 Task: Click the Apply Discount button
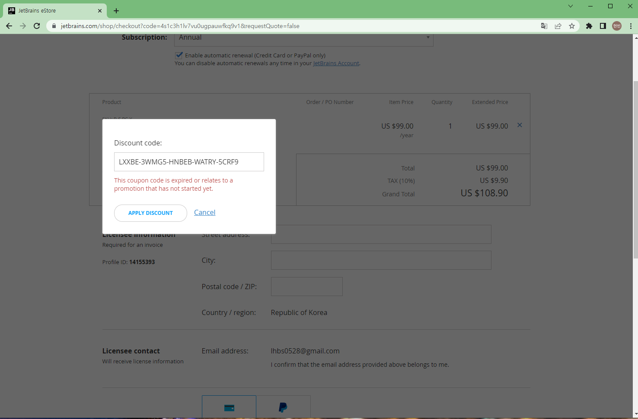pyautogui.click(x=150, y=213)
